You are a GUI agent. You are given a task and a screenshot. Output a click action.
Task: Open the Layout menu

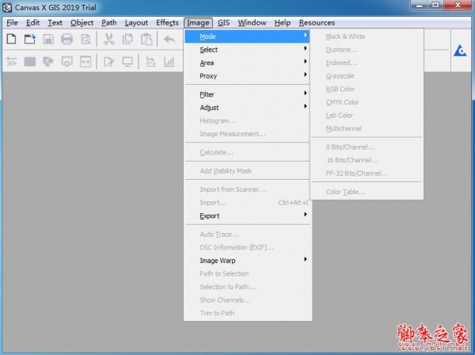136,23
